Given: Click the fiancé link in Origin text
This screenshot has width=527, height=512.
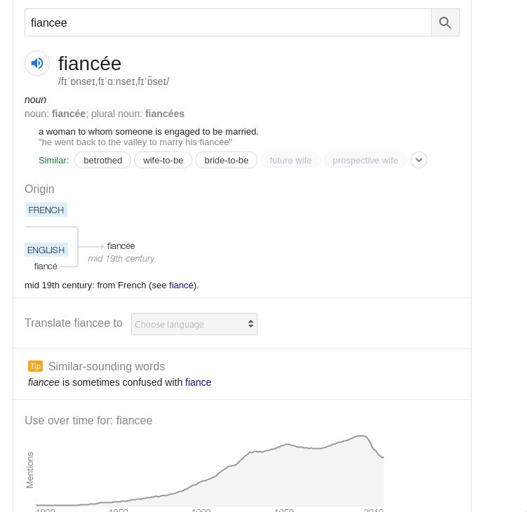Looking at the screenshot, I should pos(181,285).
